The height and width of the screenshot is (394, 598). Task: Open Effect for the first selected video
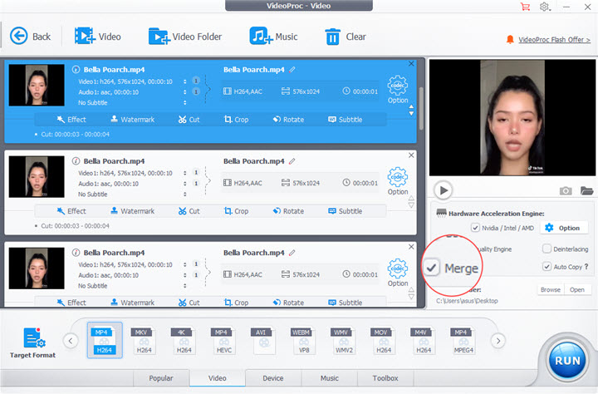click(71, 120)
